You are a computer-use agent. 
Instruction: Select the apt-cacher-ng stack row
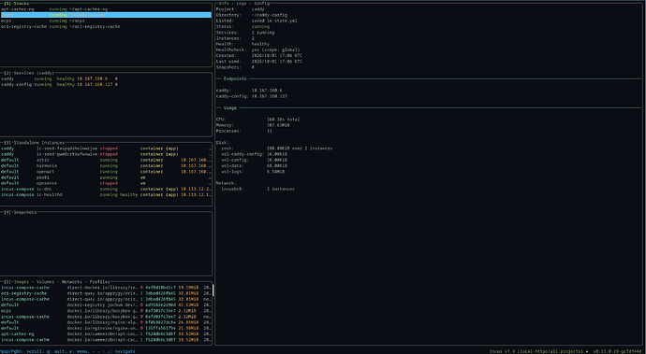[106, 9]
